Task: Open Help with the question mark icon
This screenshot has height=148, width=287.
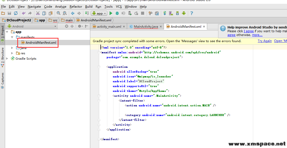Action: point(192,13)
